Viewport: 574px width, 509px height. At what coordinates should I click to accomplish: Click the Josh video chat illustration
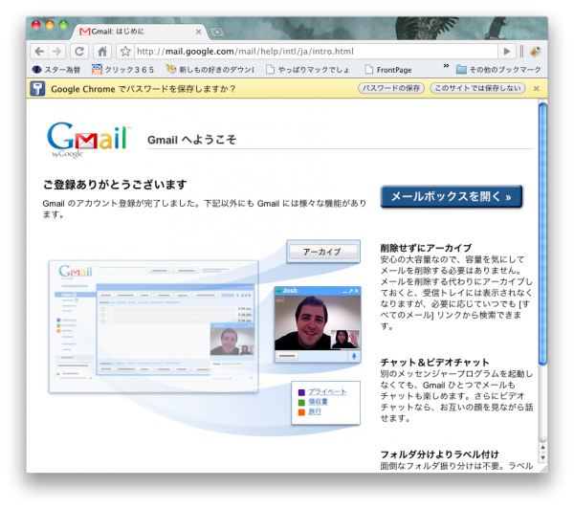click(x=318, y=324)
